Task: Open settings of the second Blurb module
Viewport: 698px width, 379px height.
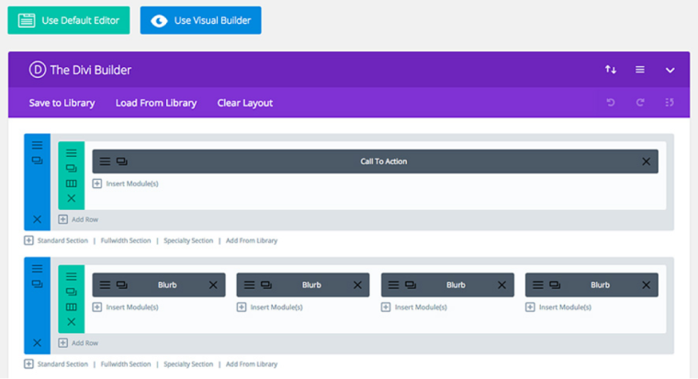Action: pyautogui.click(x=249, y=284)
